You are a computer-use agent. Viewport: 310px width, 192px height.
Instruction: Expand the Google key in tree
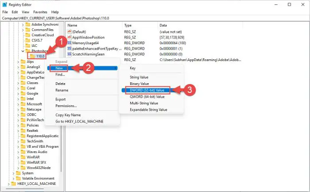(x=18, y=93)
